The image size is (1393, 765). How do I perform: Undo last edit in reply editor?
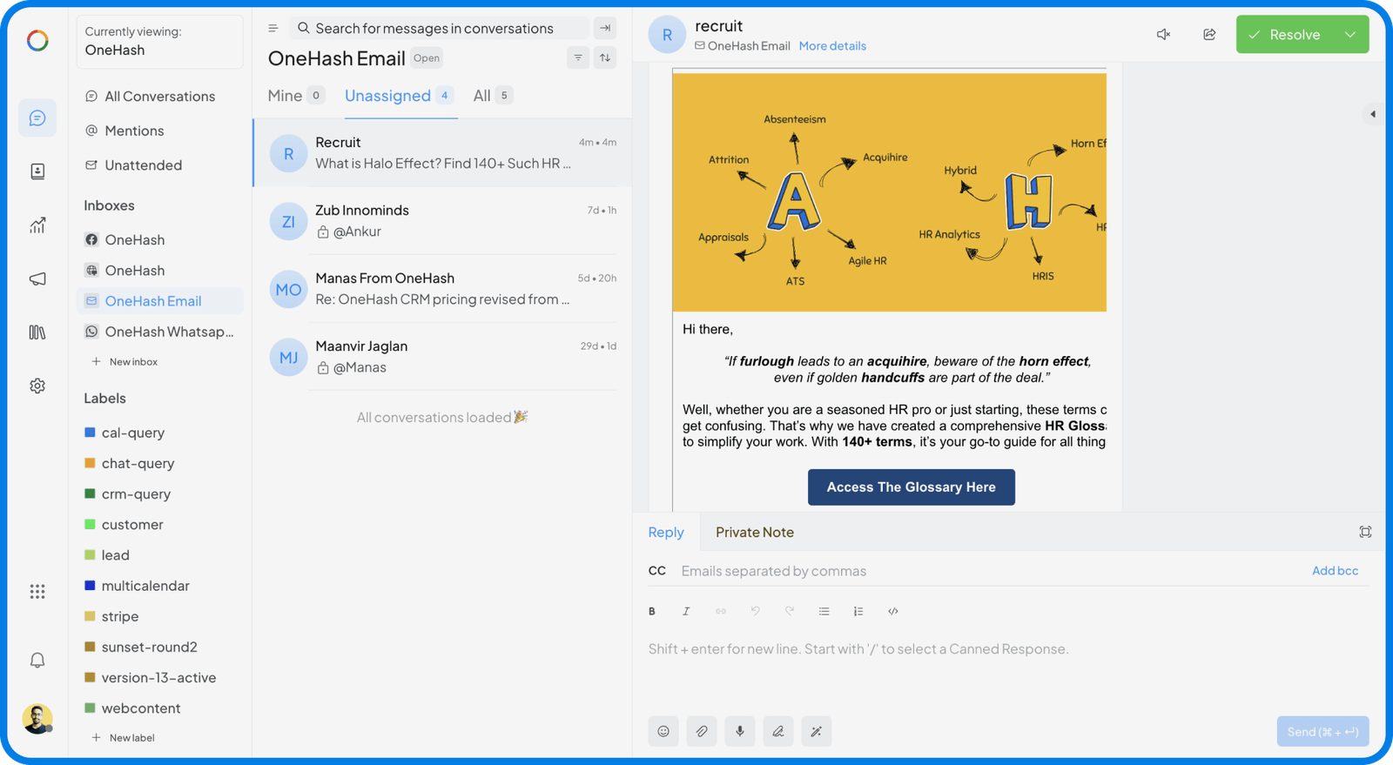pyautogui.click(x=755, y=611)
